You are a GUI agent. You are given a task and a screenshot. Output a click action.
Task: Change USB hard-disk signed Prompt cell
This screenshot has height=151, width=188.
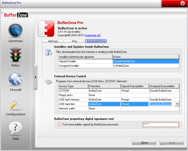[x=135, y=104]
